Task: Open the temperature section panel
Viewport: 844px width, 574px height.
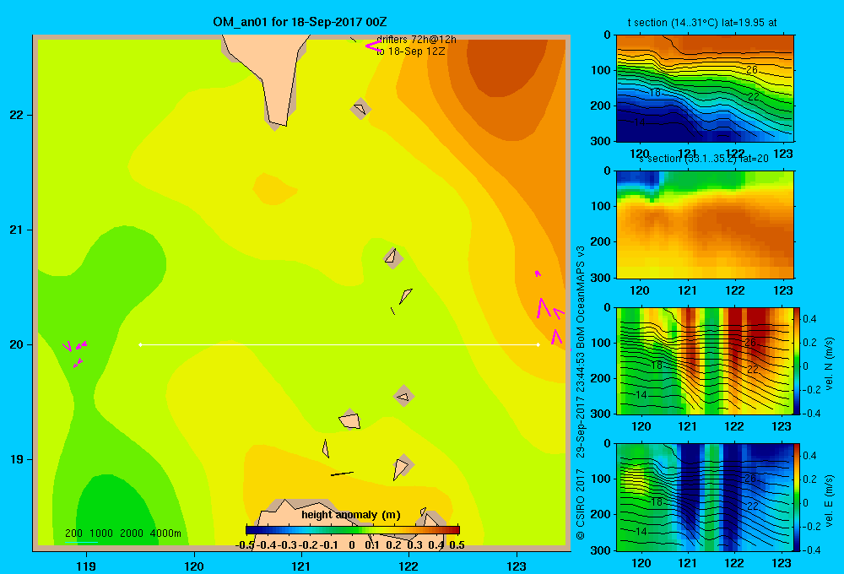Action: (x=705, y=89)
